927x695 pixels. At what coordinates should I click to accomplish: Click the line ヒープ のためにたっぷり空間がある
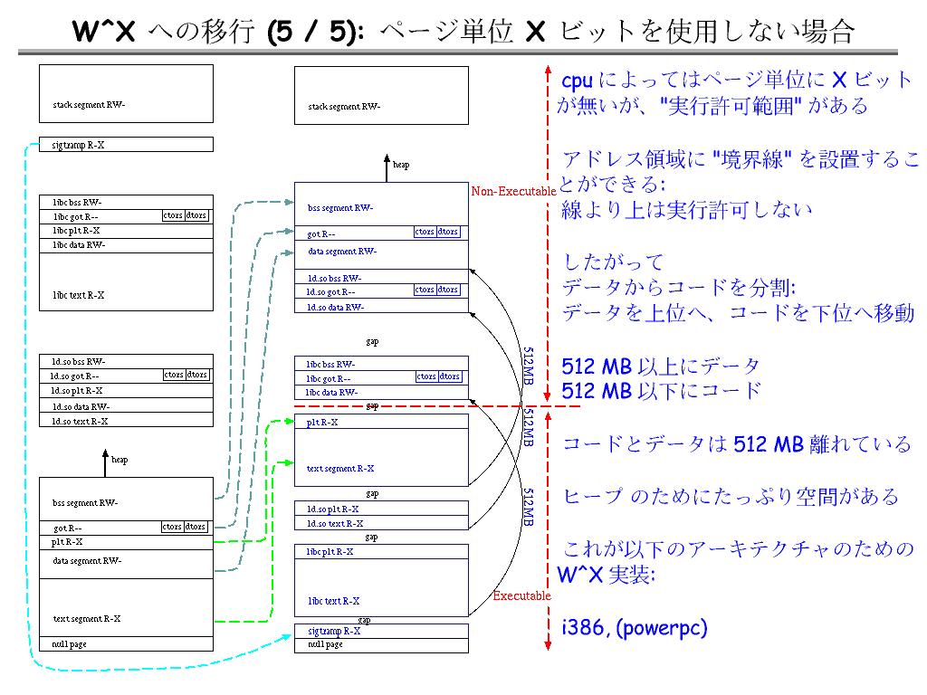click(730, 497)
